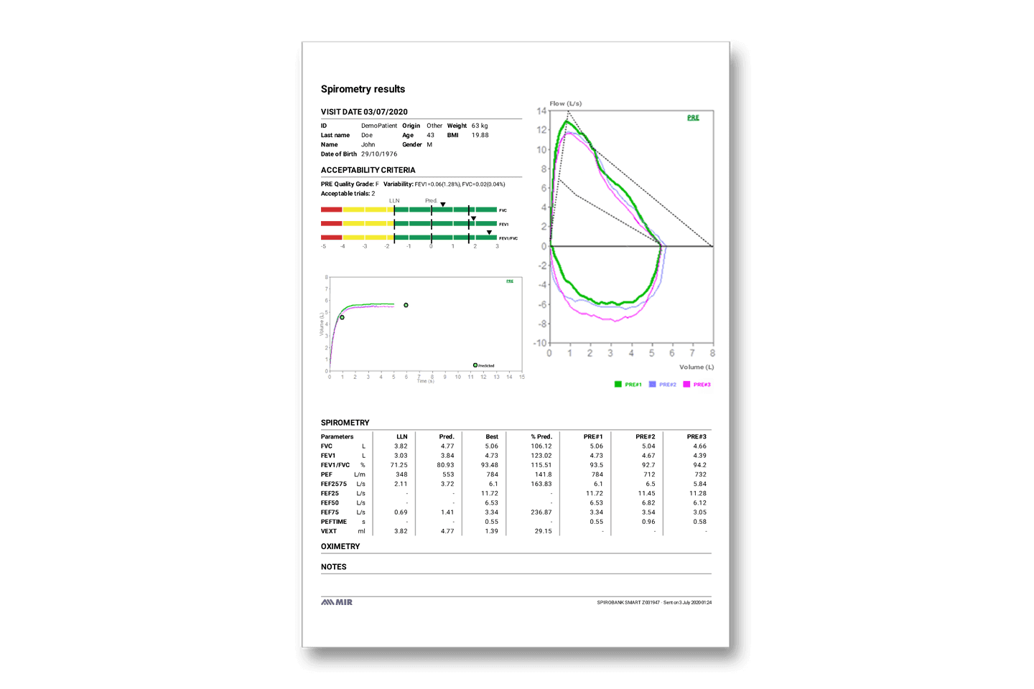Click the 'PRE#3' table column header

coord(697,436)
